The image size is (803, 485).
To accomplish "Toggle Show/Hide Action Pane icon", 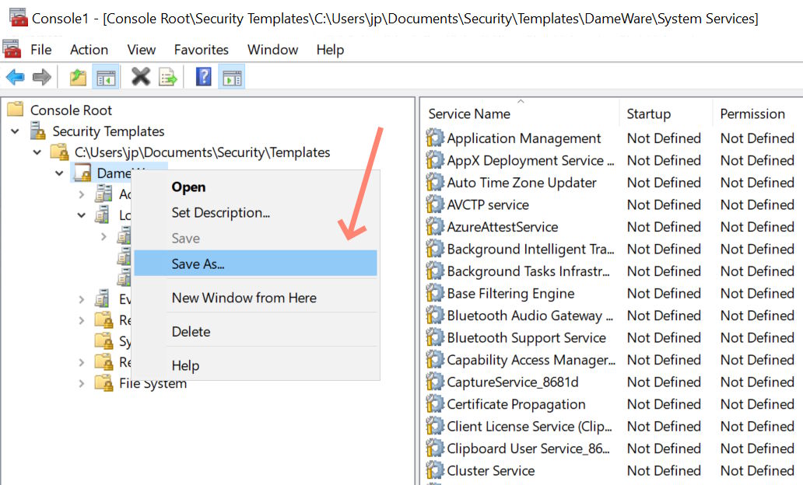I will [x=231, y=77].
